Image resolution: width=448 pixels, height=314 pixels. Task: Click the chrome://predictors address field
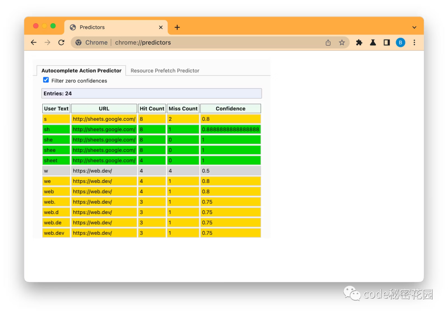pos(207,42)
